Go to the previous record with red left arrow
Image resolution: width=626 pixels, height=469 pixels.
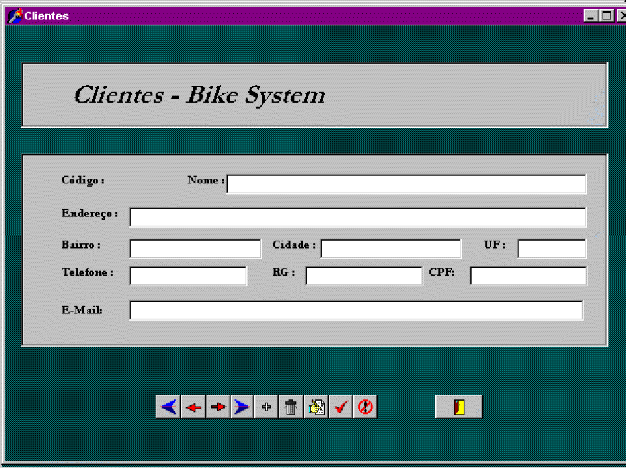193,407
